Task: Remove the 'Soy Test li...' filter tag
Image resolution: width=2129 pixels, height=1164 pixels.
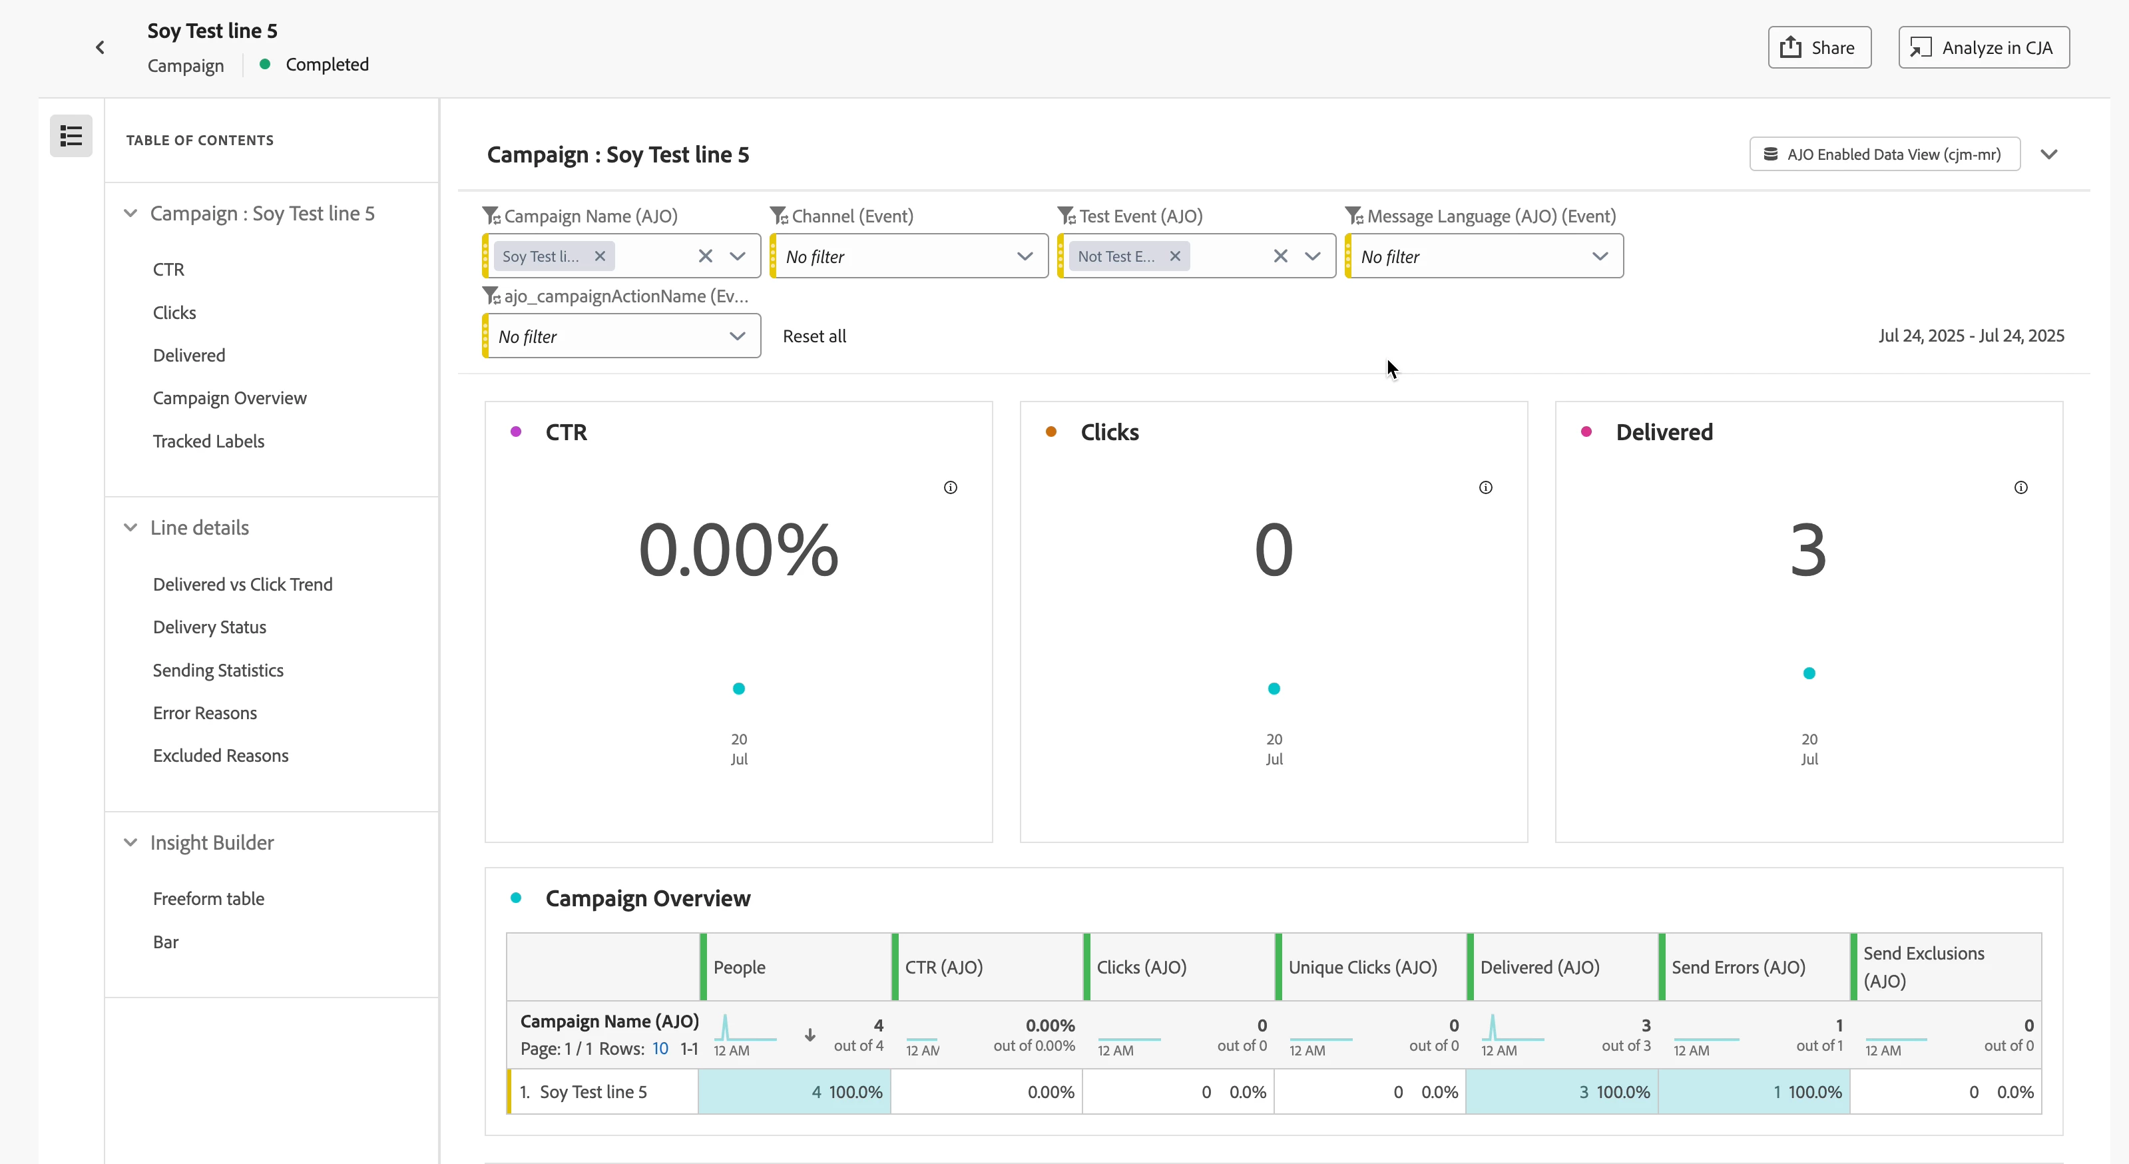Action: tap(600, 256)
